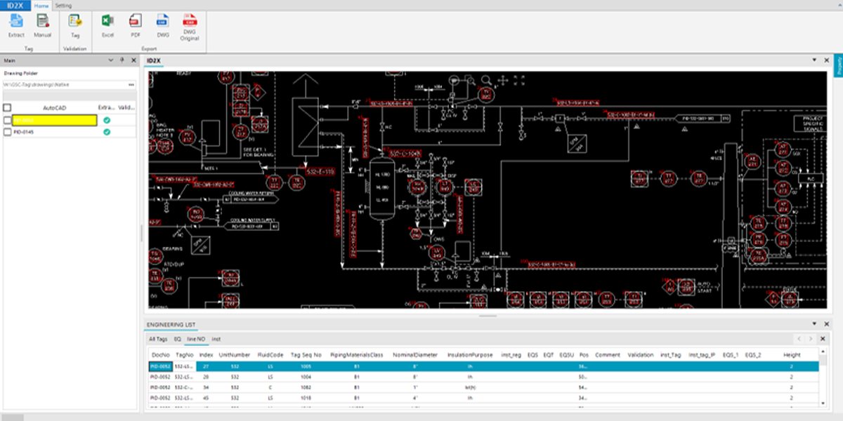Toggle the select-all drawings checkbox
Viewport: 843px width, 421px height.
(7, 107)
